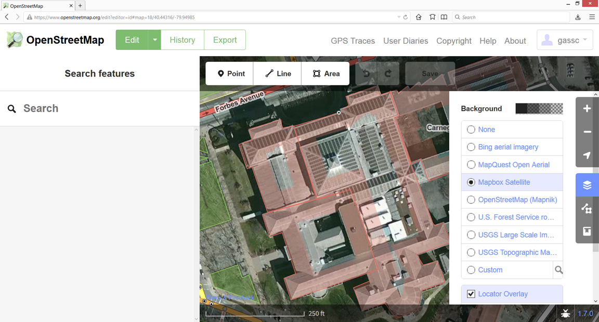Click the geolocate arrow icon
The image size is (599, 322).
587,156
